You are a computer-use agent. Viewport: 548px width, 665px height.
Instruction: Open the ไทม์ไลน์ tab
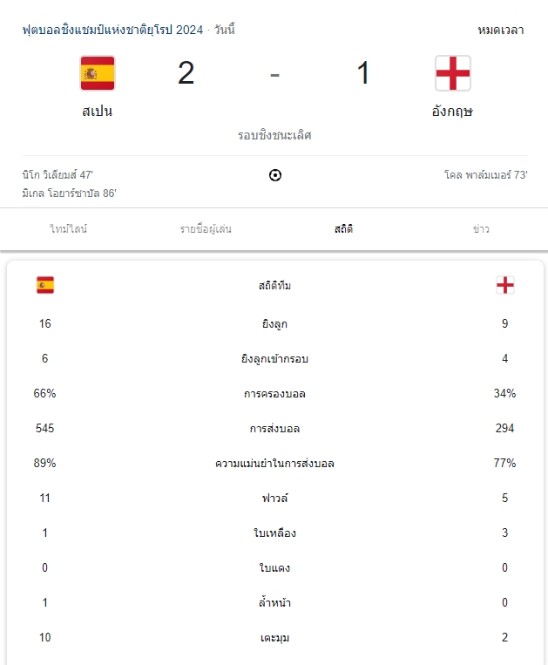point(69,229)
